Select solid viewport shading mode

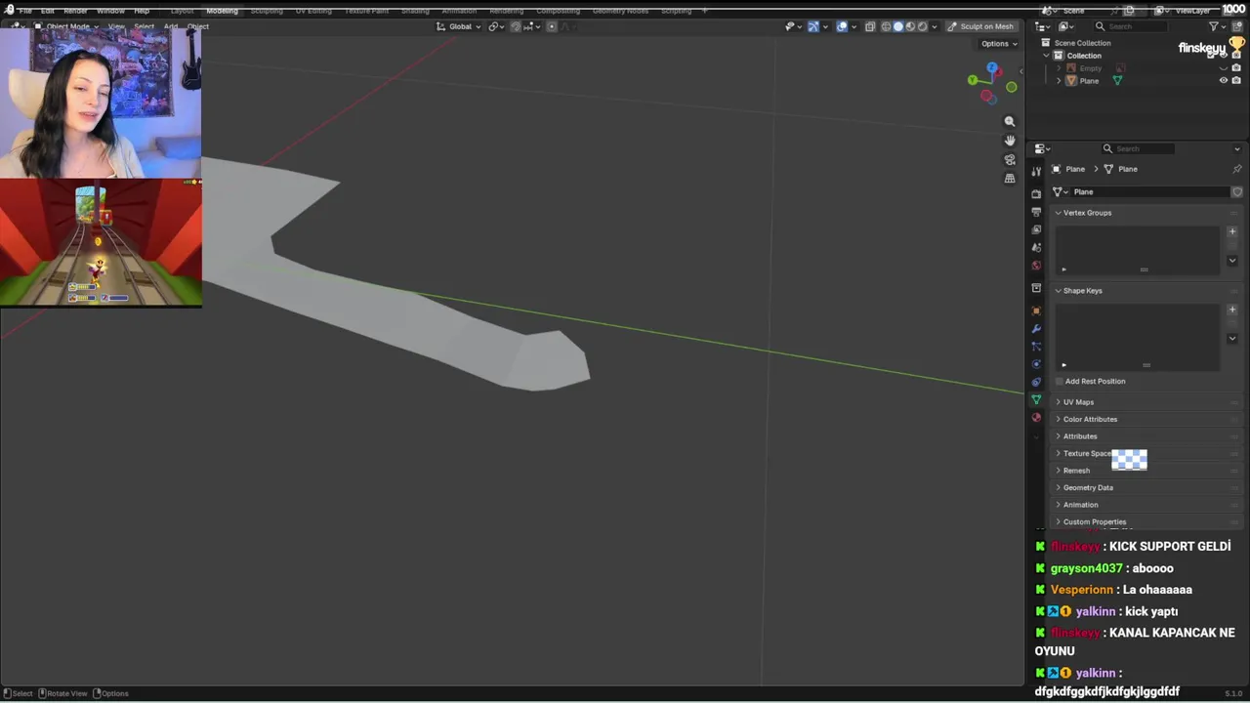click(898, 26)
